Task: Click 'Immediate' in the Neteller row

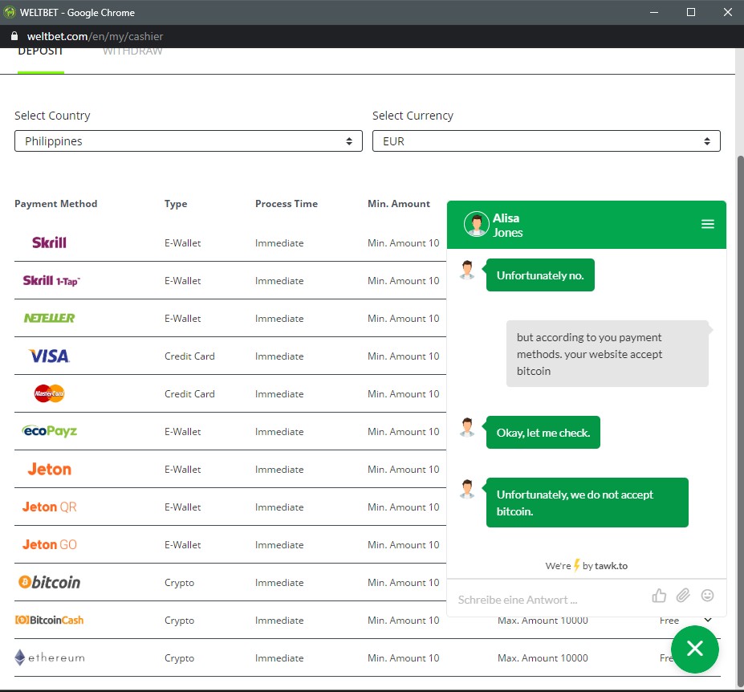Action: pos(279,319)
